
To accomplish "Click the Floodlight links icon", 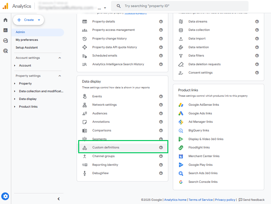I will (181, 147).
